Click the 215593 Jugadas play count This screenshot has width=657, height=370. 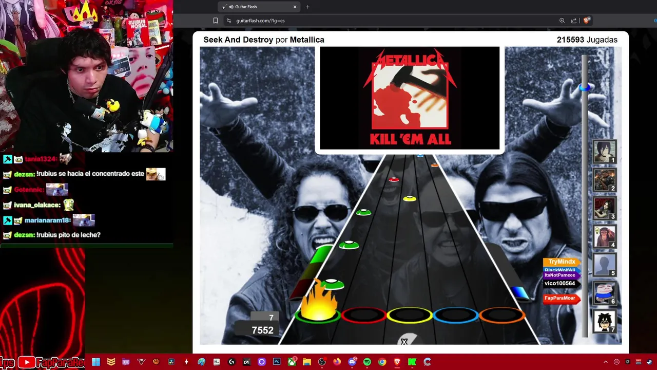coord(587,40)
